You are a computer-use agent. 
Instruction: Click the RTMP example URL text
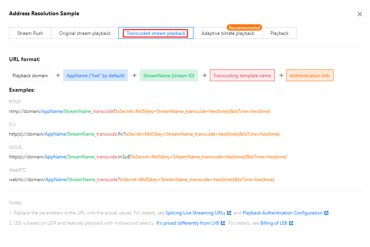click(140, 111)
